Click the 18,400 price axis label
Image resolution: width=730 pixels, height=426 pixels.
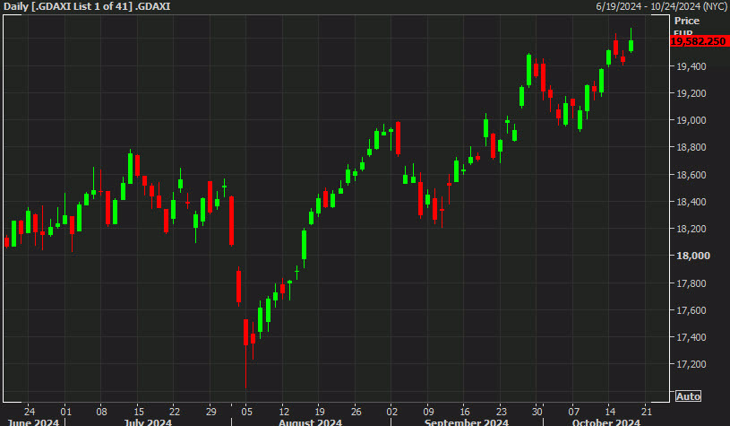(691, 202)
